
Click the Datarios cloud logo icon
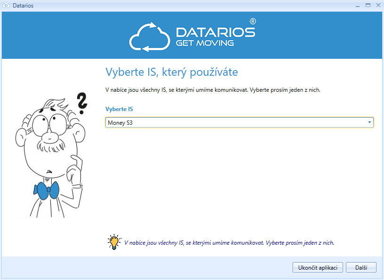click(150, 37)
